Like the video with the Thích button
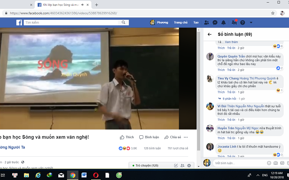This screenshot has height=180, width=289. pos(127,137)
